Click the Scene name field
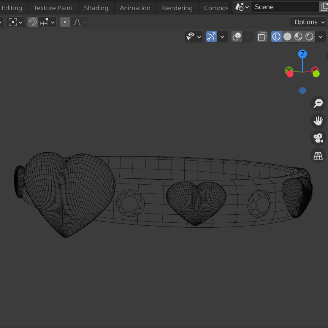This screenshot has height=328, width=328. pos(285,7)
